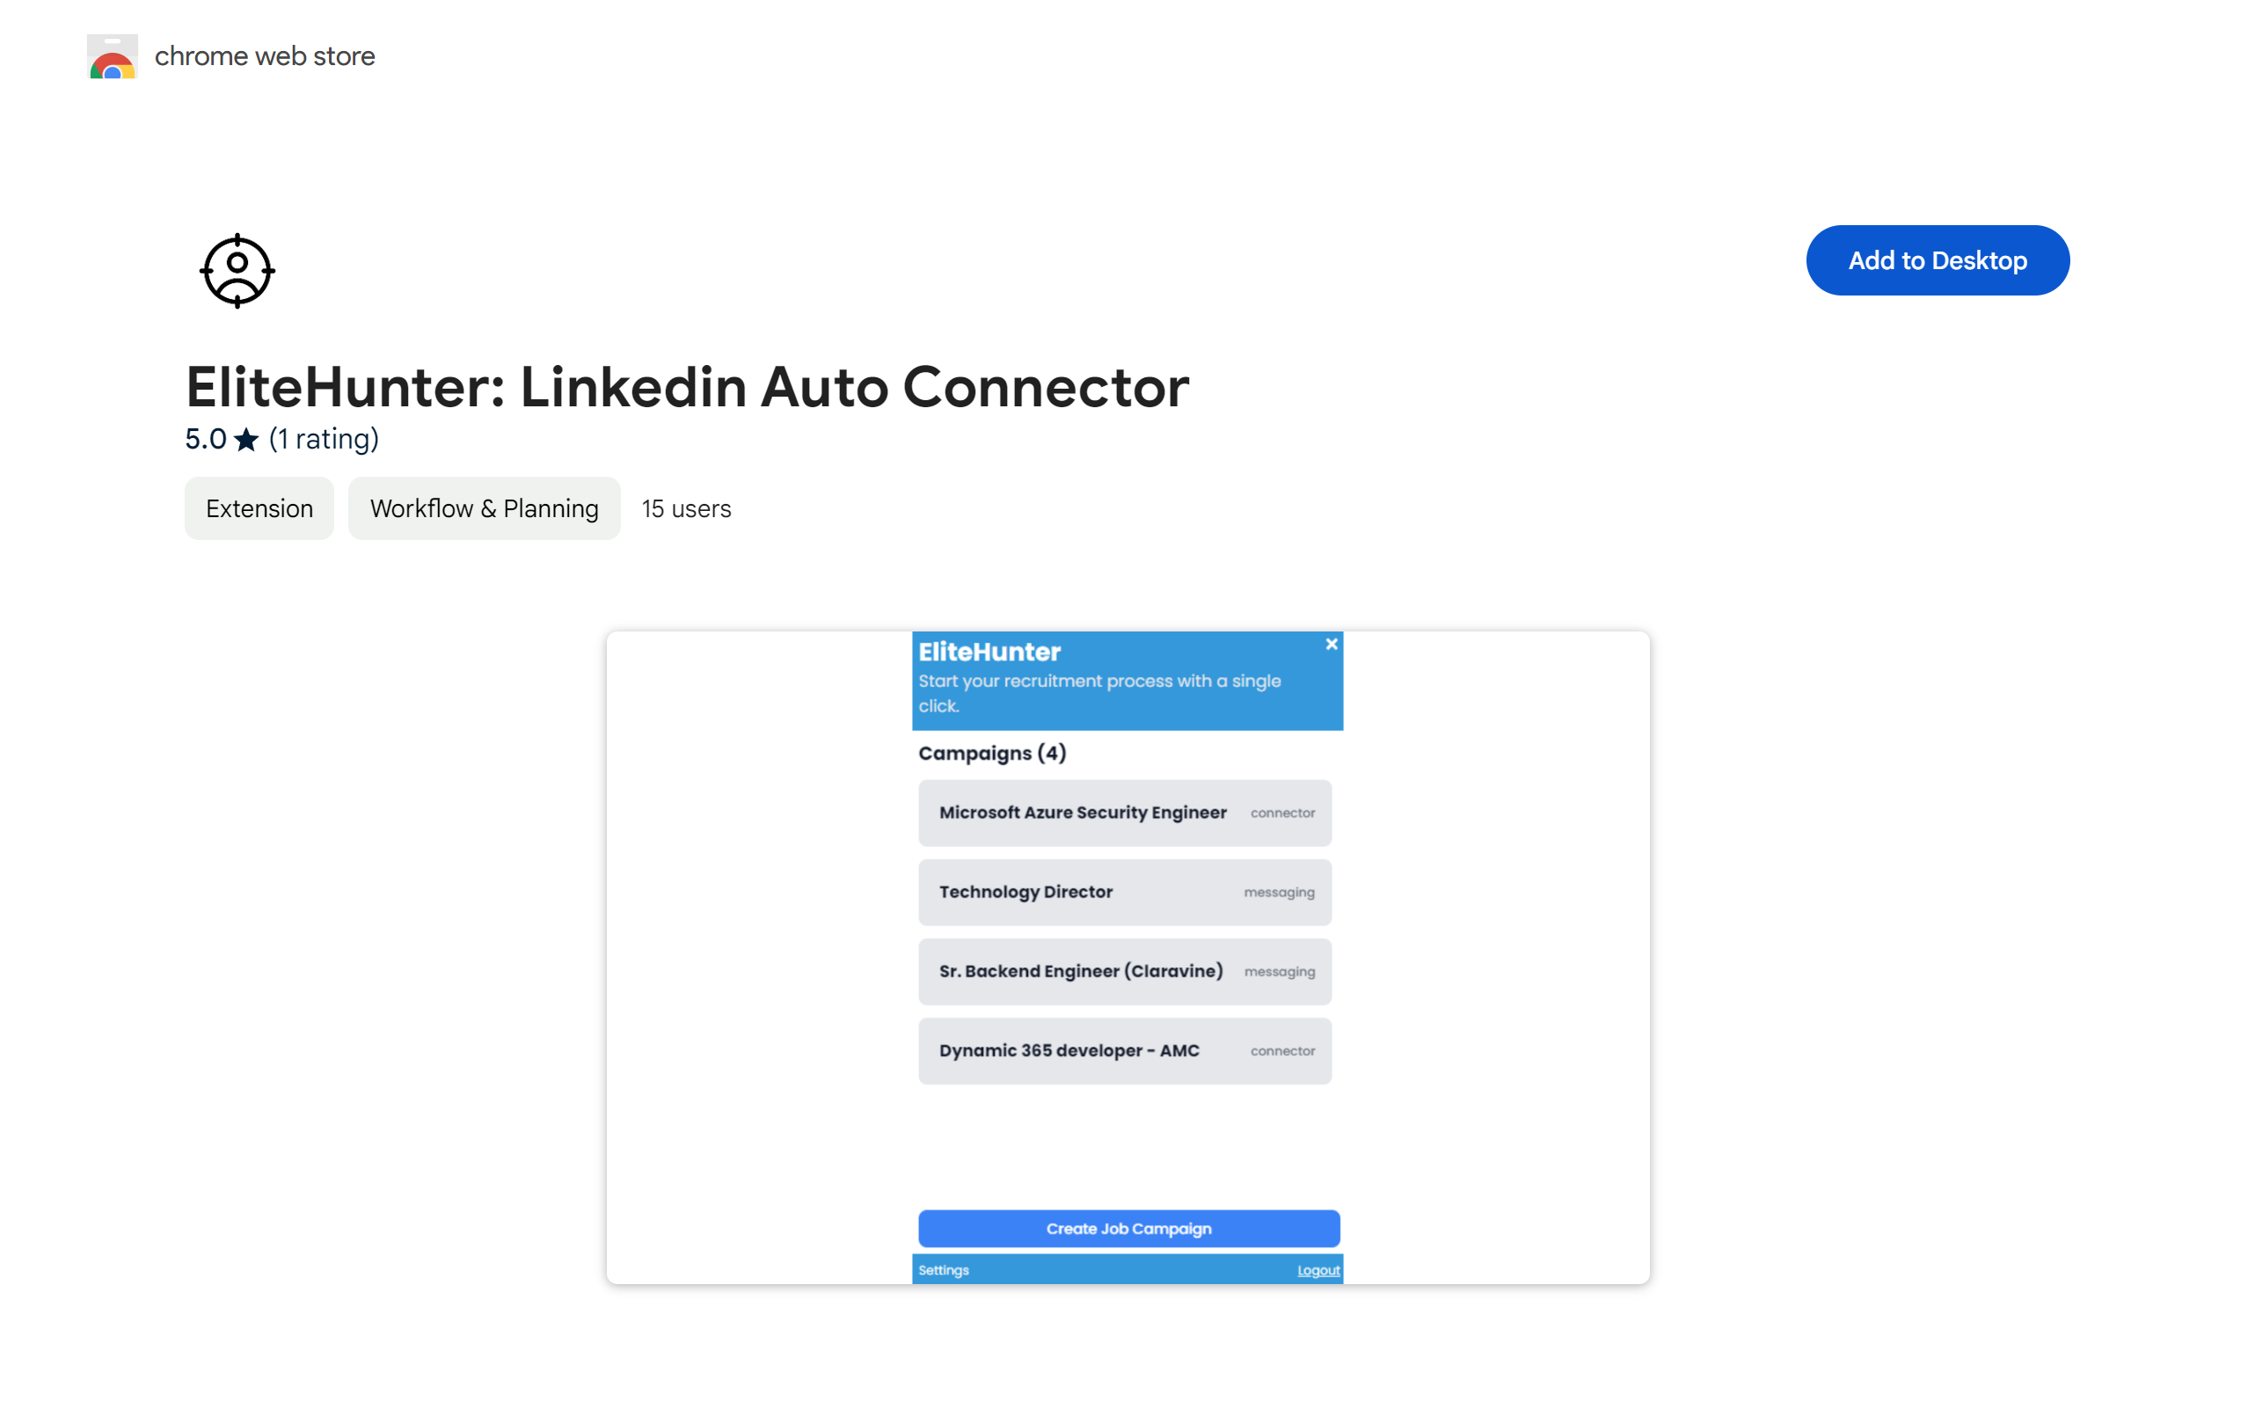The height and width of the screenshot is (1416, 2255).
Task: Click the 15 users count text
Action: pos(686,508)
